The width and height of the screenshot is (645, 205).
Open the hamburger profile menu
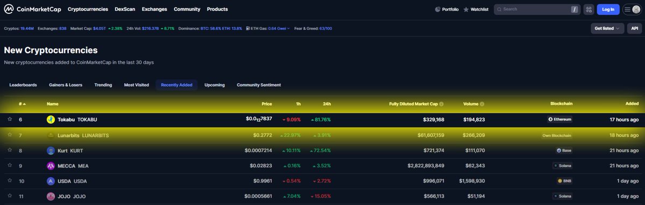click(x=632, y=9)
